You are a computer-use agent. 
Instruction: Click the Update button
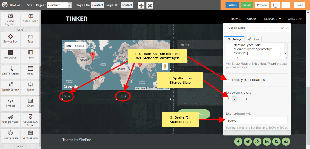247,5
